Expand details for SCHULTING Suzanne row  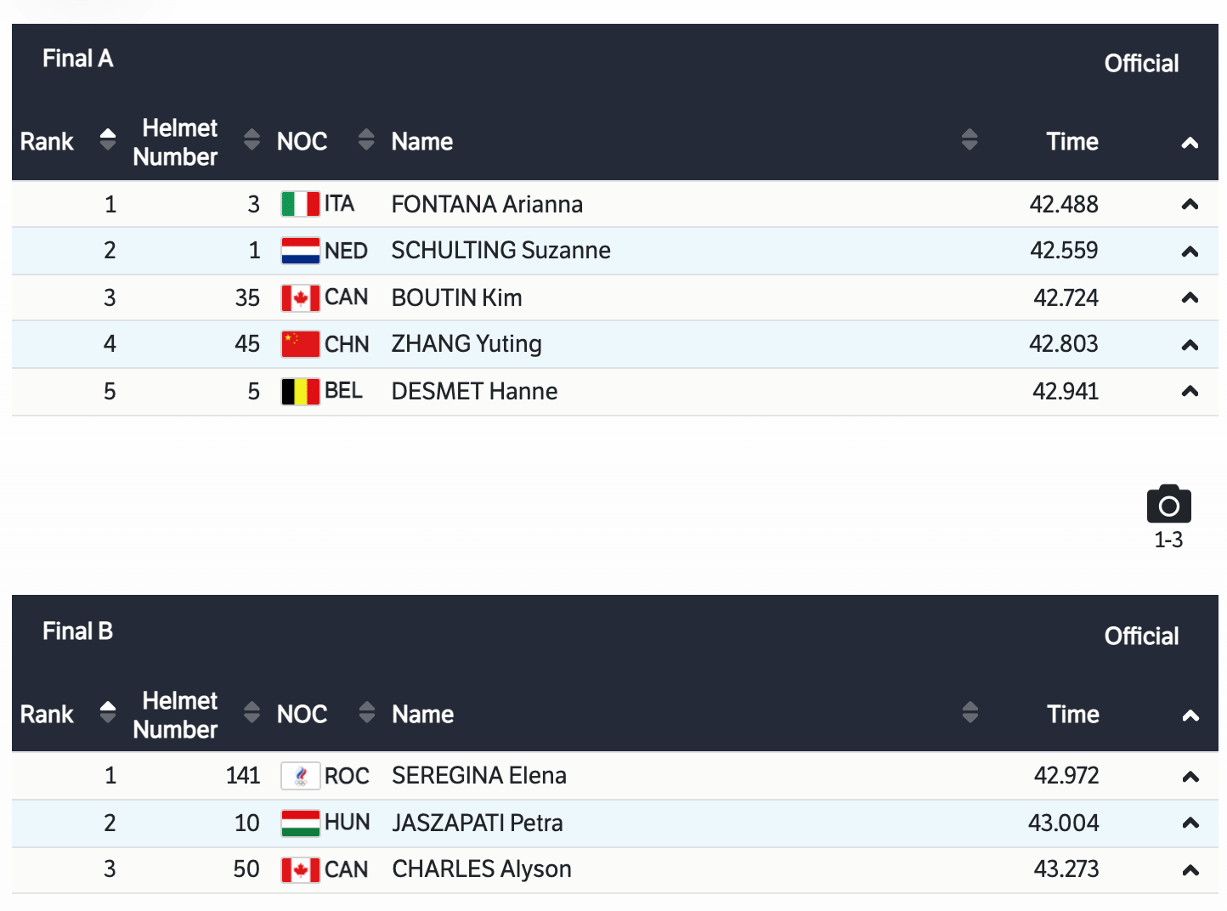[x=1190, y=252]
